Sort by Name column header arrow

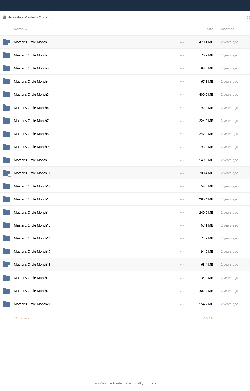[26, 29]
